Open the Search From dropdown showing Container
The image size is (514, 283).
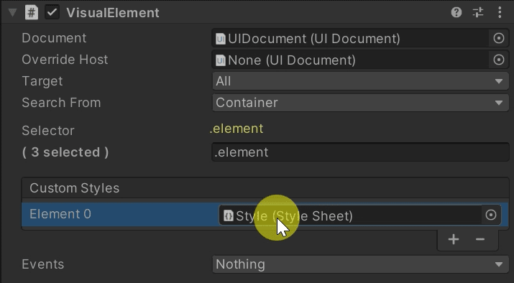[x=361, y=103]
